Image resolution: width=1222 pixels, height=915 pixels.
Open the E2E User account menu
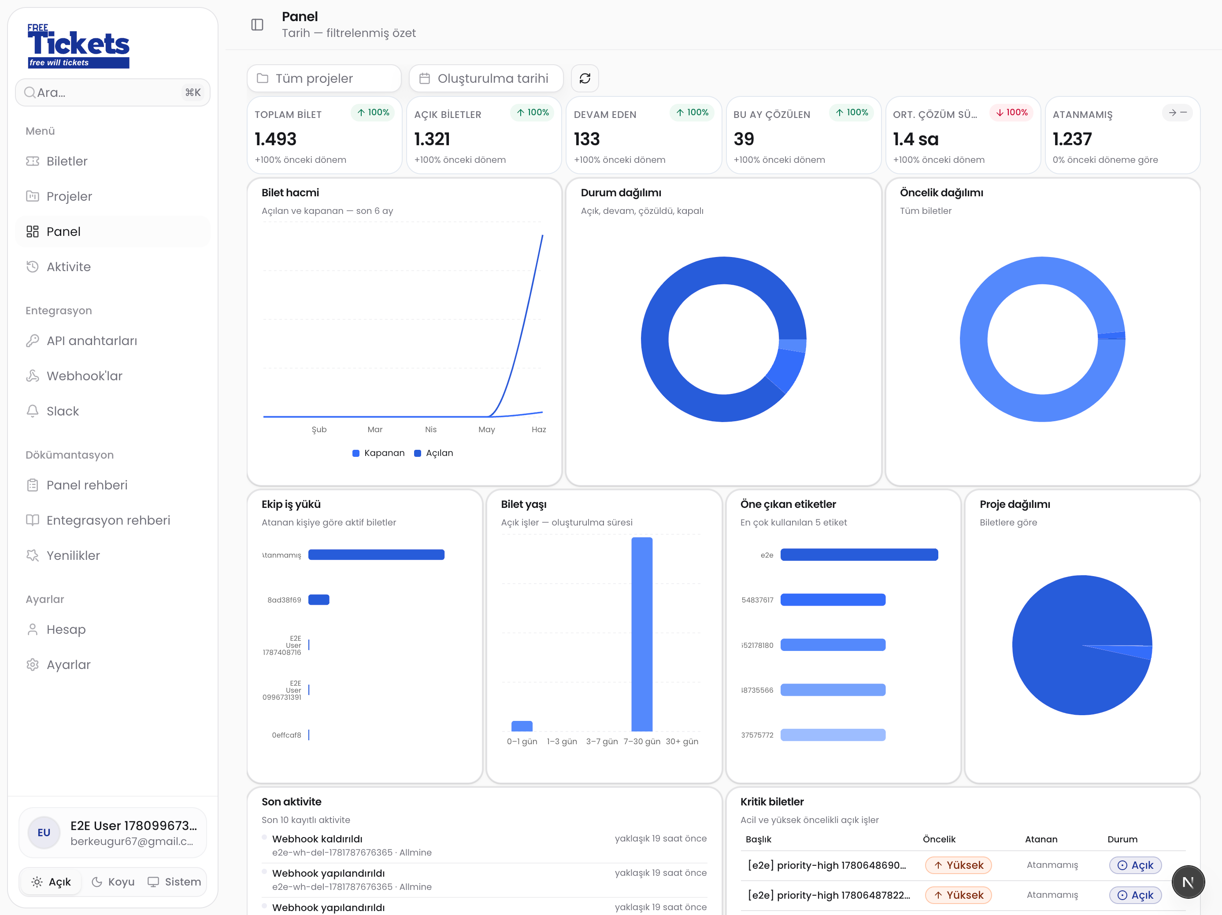pos(113,833)
